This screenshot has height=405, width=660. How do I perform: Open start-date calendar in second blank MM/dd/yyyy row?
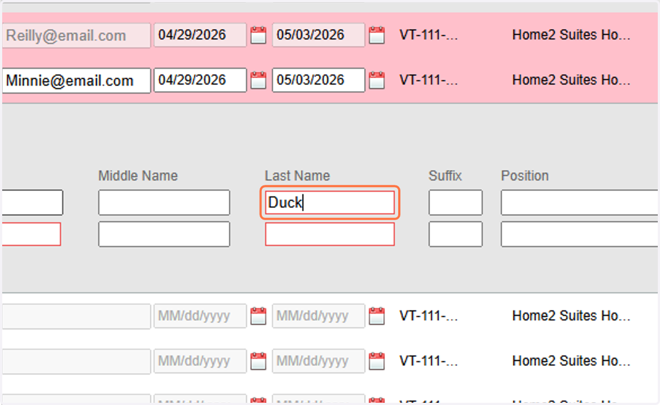point(258,361)
